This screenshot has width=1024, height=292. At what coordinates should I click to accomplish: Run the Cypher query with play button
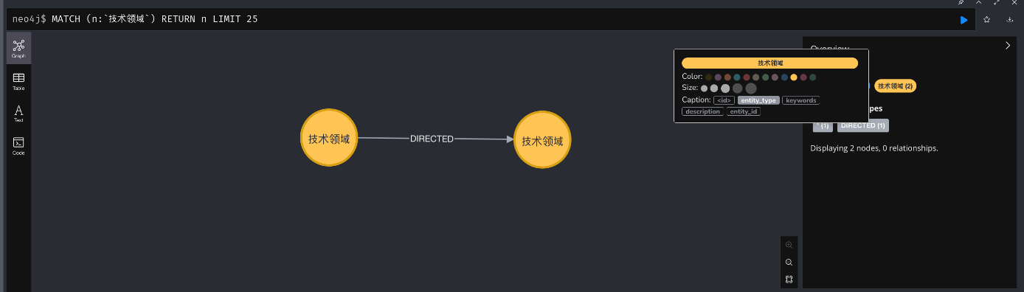[x=964, y=20]
